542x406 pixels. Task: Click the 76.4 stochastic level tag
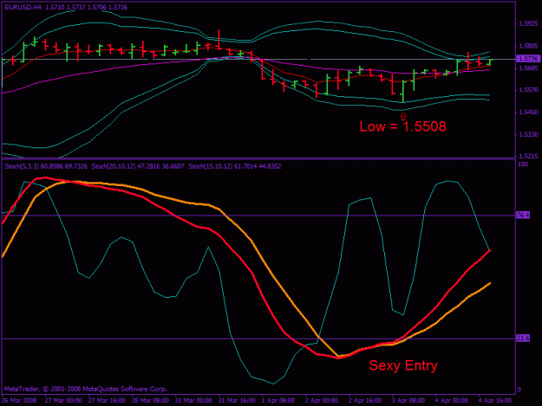tap(523, 216)
